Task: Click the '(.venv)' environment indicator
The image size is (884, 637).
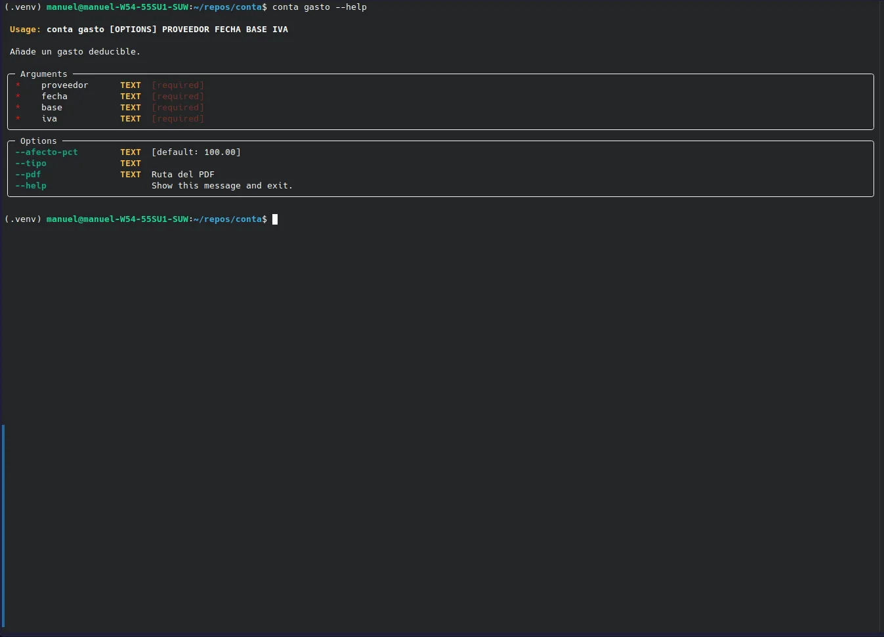Action: point(23,219)
